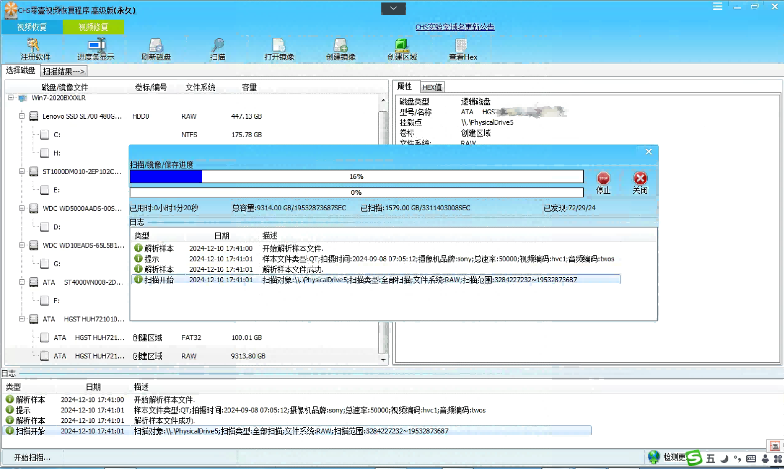Viewport: 784px width, 469px height.
Task: Collapse the WDC WD10EADS disk node
Action: (22, 245)
